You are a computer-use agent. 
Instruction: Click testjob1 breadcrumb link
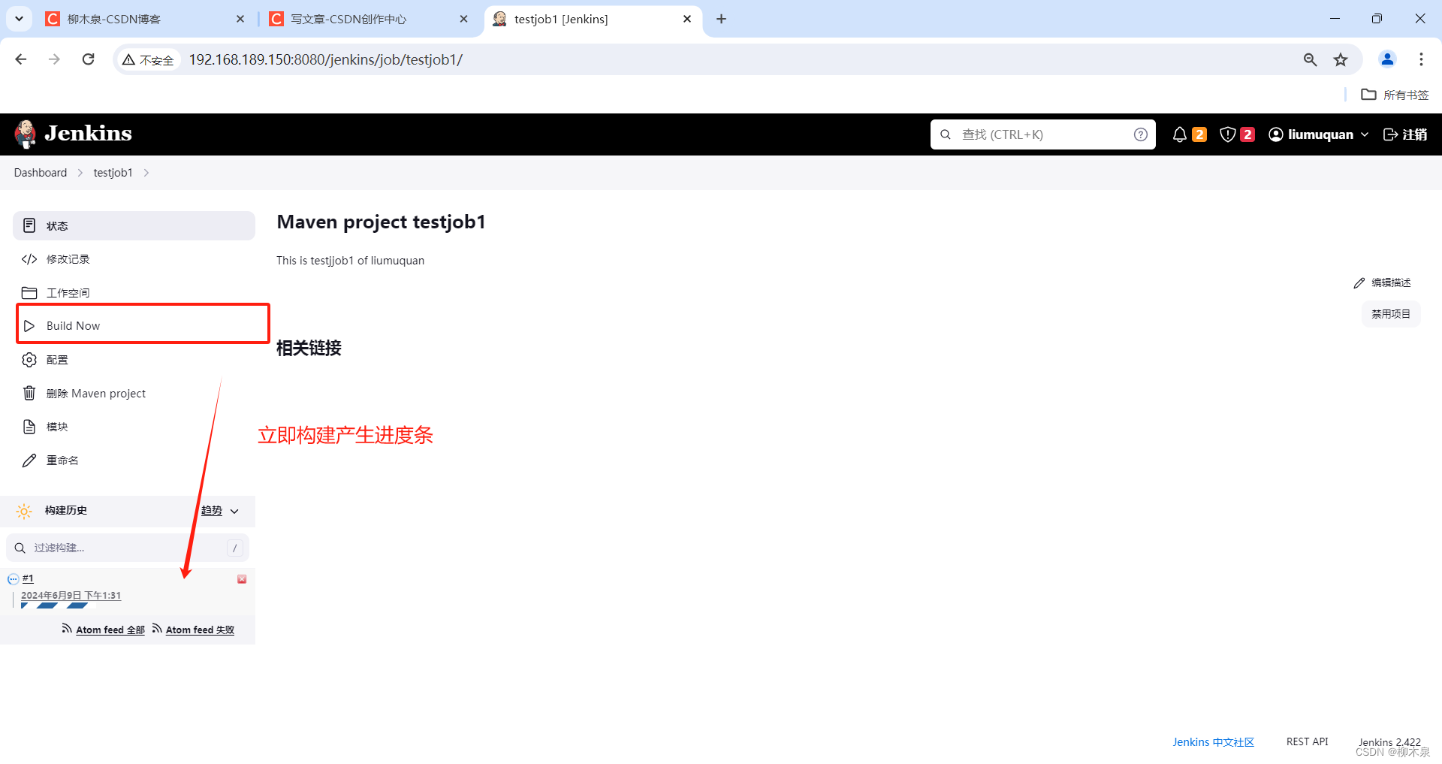pos(113,173)
